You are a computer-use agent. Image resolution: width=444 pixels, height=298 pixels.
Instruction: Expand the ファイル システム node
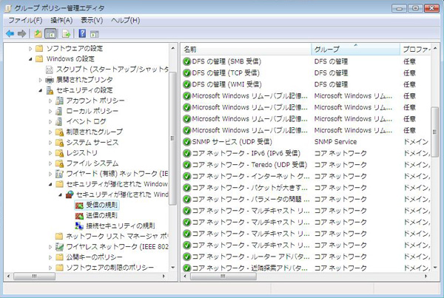pyautogui.click(x=50, y=163)
